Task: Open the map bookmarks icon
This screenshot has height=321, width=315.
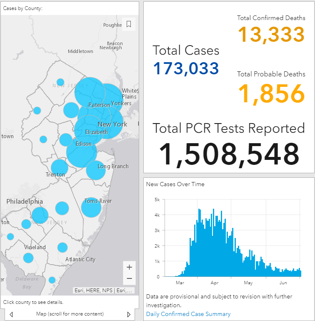Action: (x=129, y=24)
